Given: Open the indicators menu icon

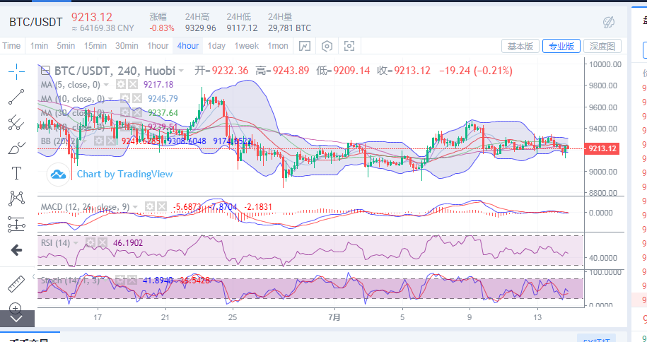Looking at the screenshot, I should [x=304, y=46].
